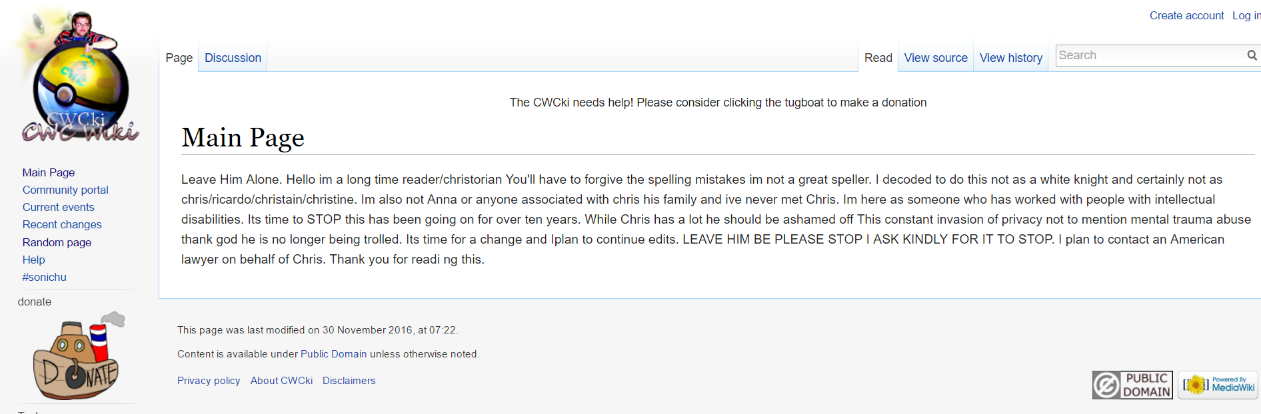
Task: Open a Random page
Action: [57, 242]
